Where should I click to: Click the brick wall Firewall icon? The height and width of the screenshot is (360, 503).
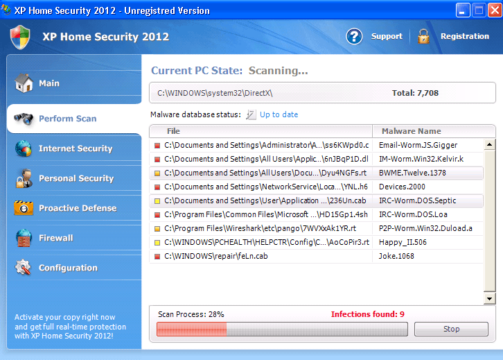24,238
